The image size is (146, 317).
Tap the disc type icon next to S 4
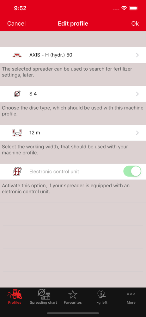coord(17,94)
